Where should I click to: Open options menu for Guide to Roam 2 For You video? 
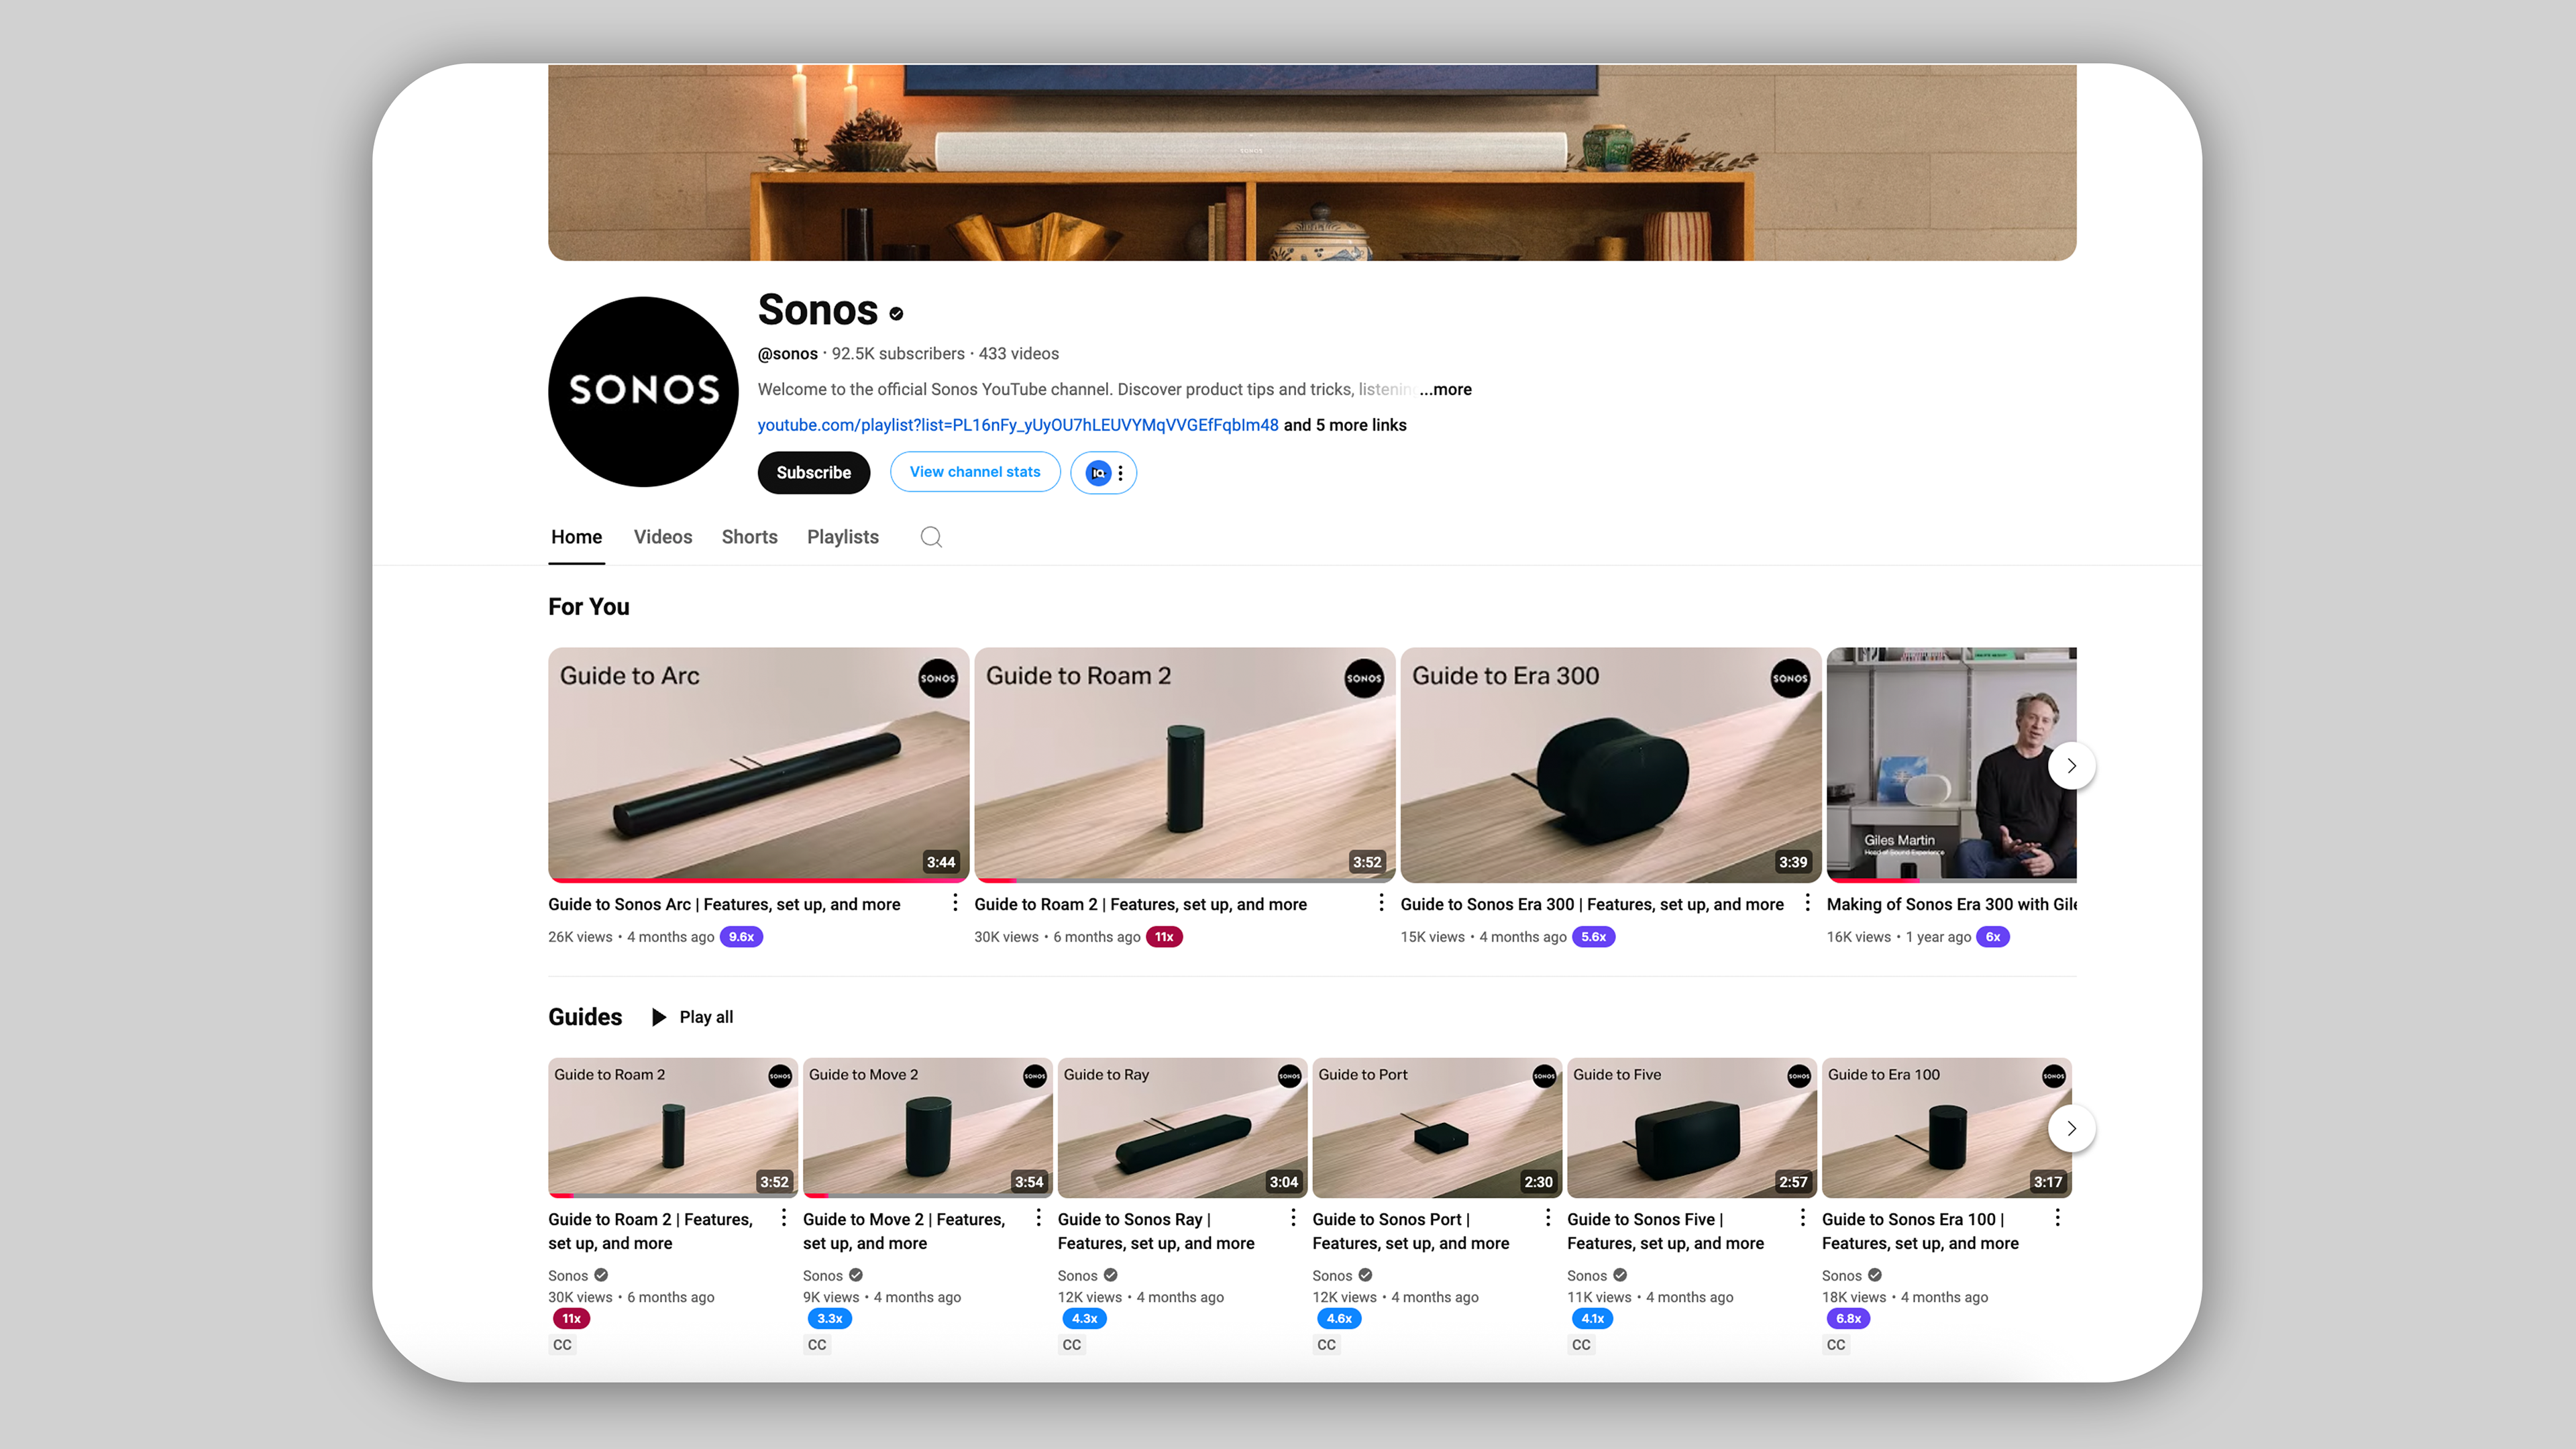pos(1381,903)
